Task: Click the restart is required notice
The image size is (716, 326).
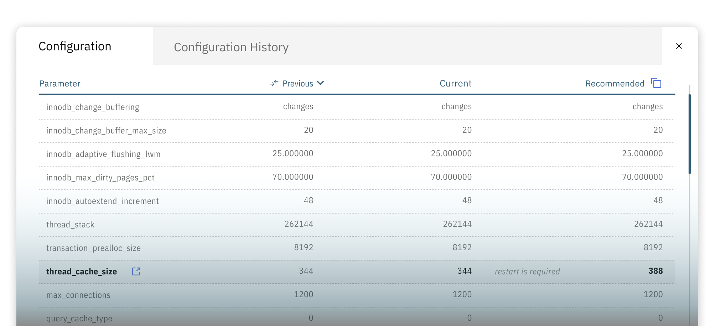Action: pyautogui.click(x=527, y=271)
